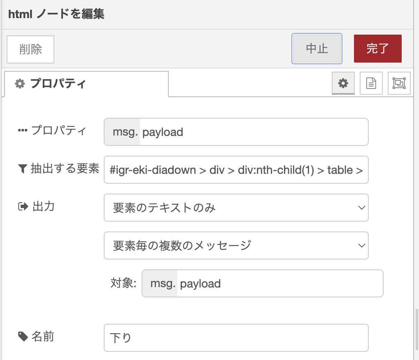This screenshot has height=360, width=419.
Task: Cancel editing with 中止 button
Action: (317, 49)
